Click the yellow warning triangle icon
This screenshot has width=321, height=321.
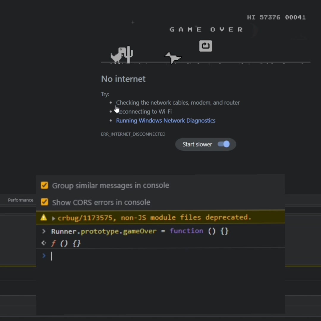(44, 217)
